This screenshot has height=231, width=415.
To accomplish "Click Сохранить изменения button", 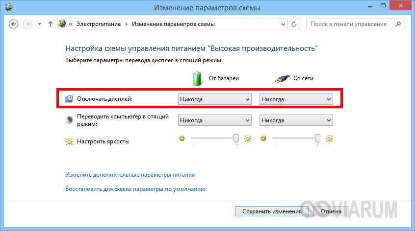I will point(272,211).
